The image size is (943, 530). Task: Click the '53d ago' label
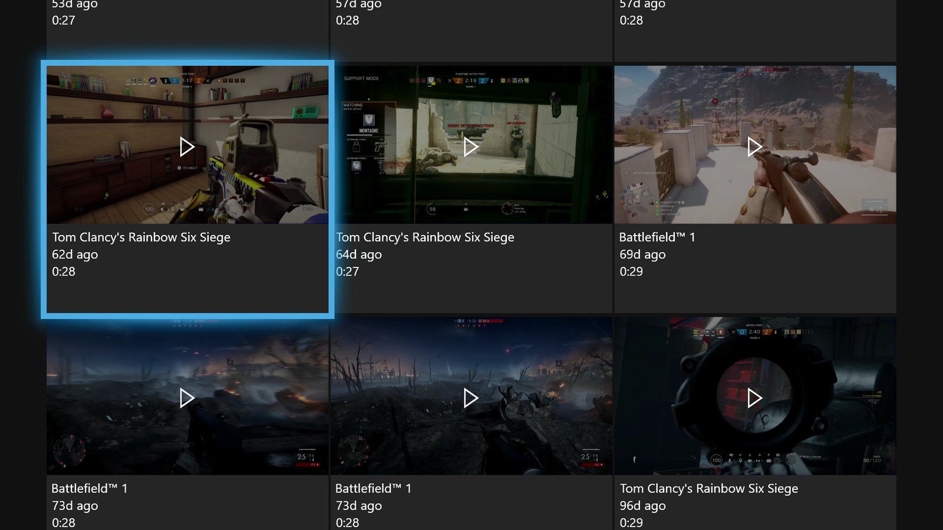[75, 4]
